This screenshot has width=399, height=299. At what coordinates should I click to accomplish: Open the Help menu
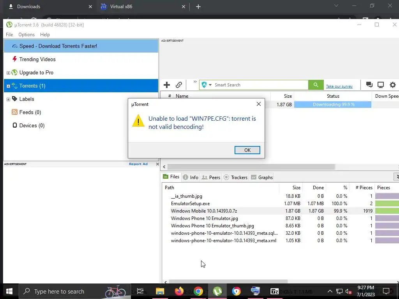coord(45,35)
